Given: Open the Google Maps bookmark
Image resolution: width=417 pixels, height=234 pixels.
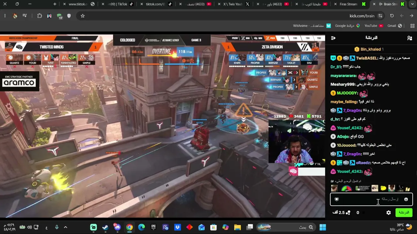Looking at the screenshot, I should coord(348,26).
